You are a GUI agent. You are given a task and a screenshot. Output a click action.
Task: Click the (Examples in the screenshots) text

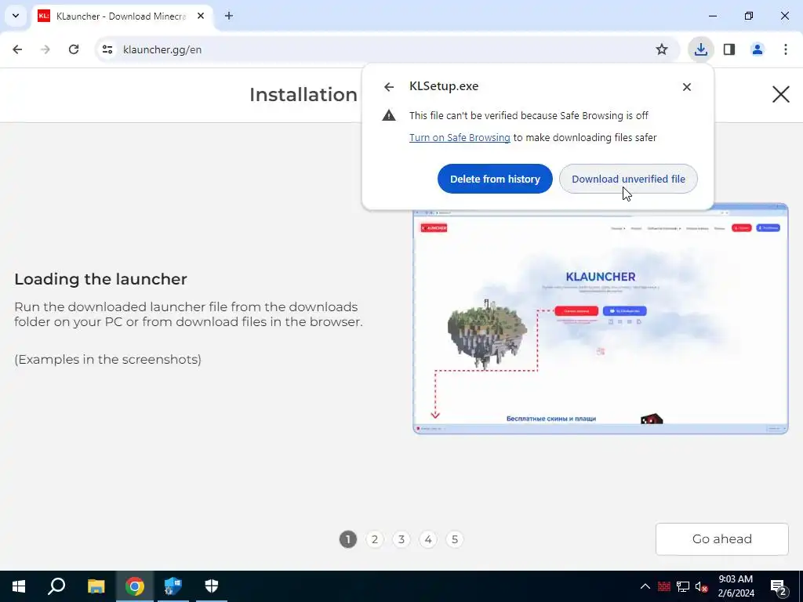[108, 359]
